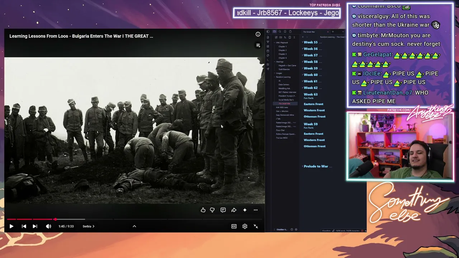The image size is (459, 258).
Task: Open the canvas ribbon icon in Obsidian
Action: tap(268, 47)
